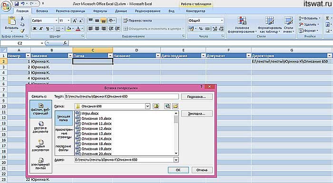Link to электронной почтой option
The height and width of the screenshot is (183, 333).
tap(40, 163)
